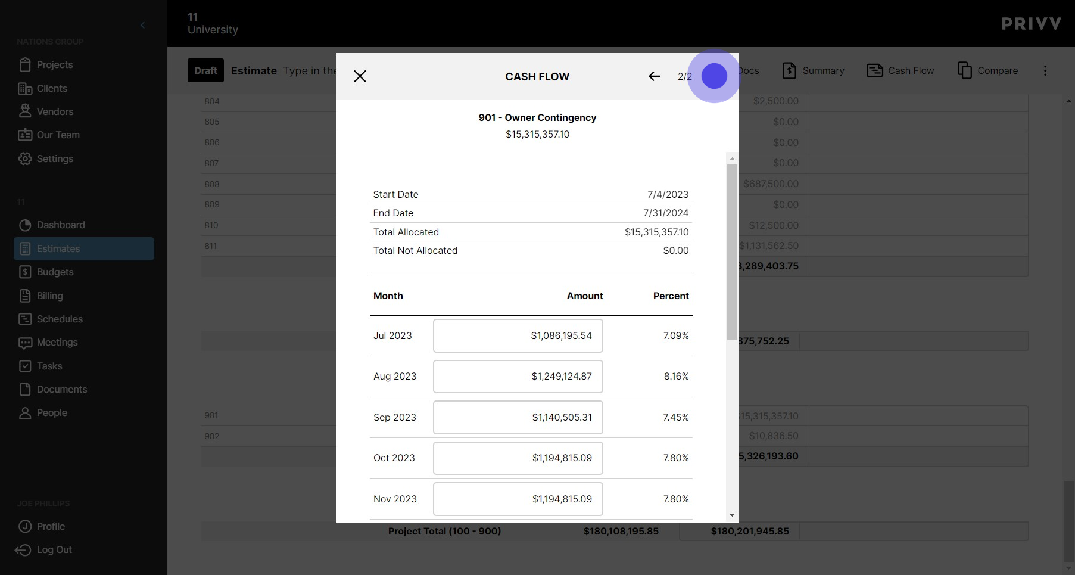Open the Vendors page
The height and width of the screenshot is (575, 1075).
coord(46,111)
